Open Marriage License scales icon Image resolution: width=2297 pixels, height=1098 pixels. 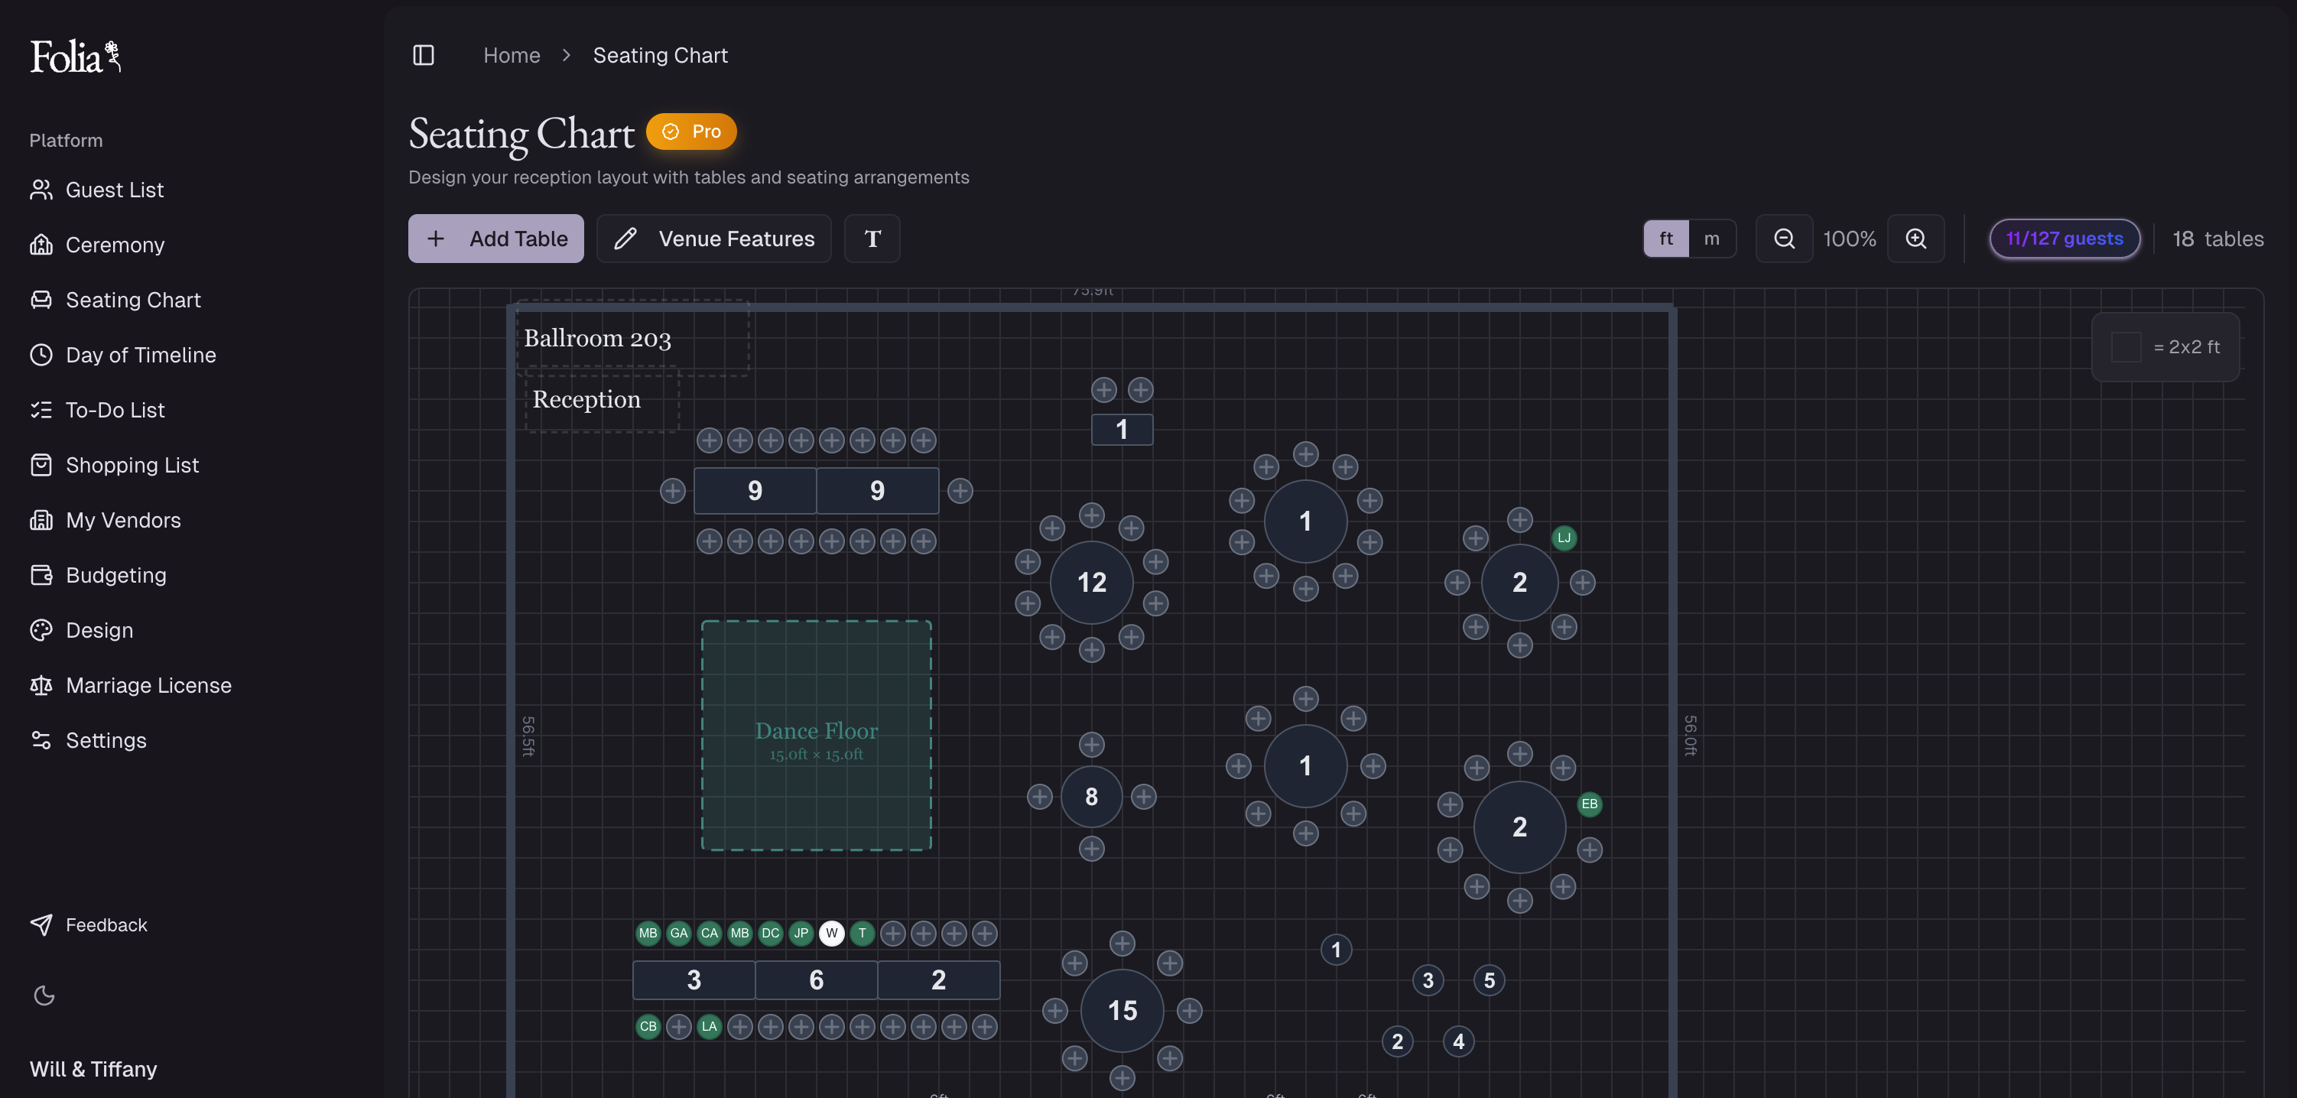click(x=42, y=685)
